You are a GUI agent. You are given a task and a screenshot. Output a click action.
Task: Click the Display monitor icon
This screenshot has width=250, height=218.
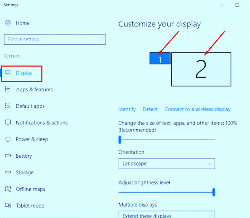point(8,73)
